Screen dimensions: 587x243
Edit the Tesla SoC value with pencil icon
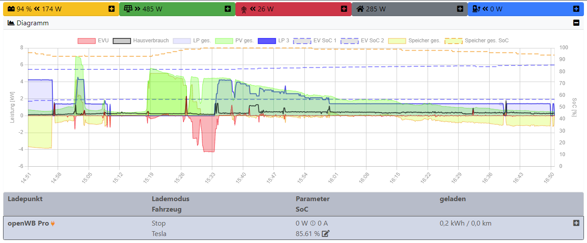325,234
